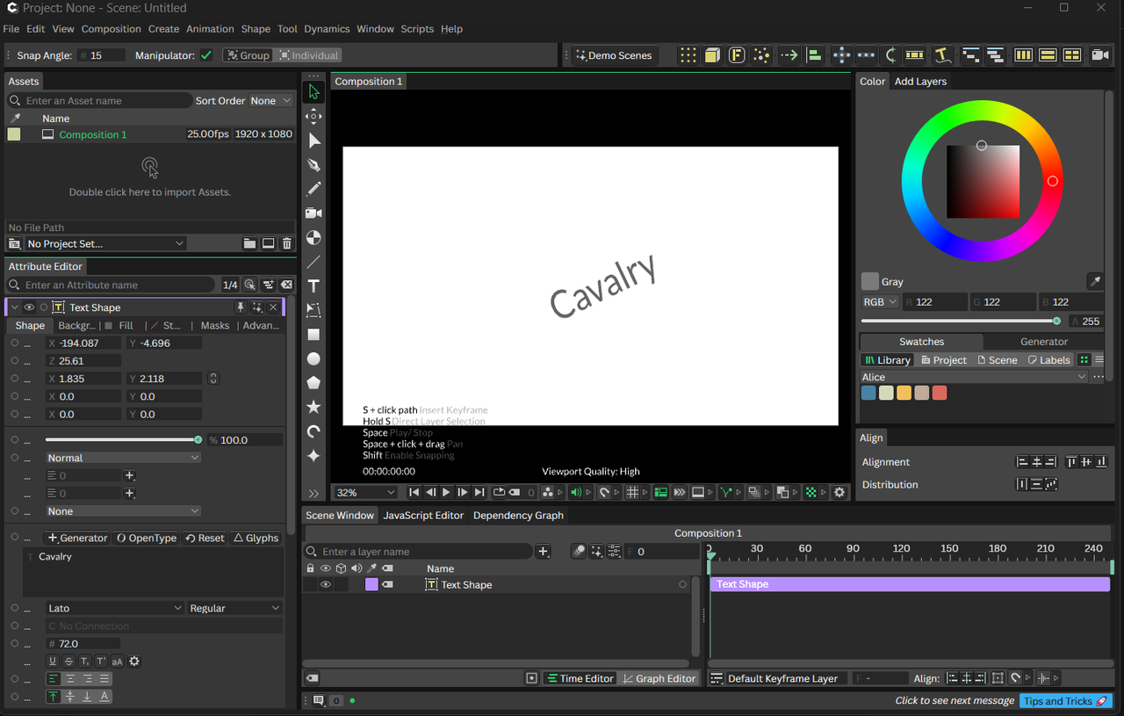Select the Pencil tool in the toolbox

pyautogui.click(x=313, y=189)
